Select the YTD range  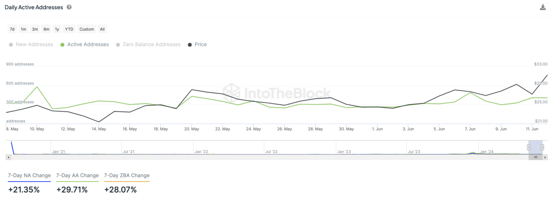69,29
